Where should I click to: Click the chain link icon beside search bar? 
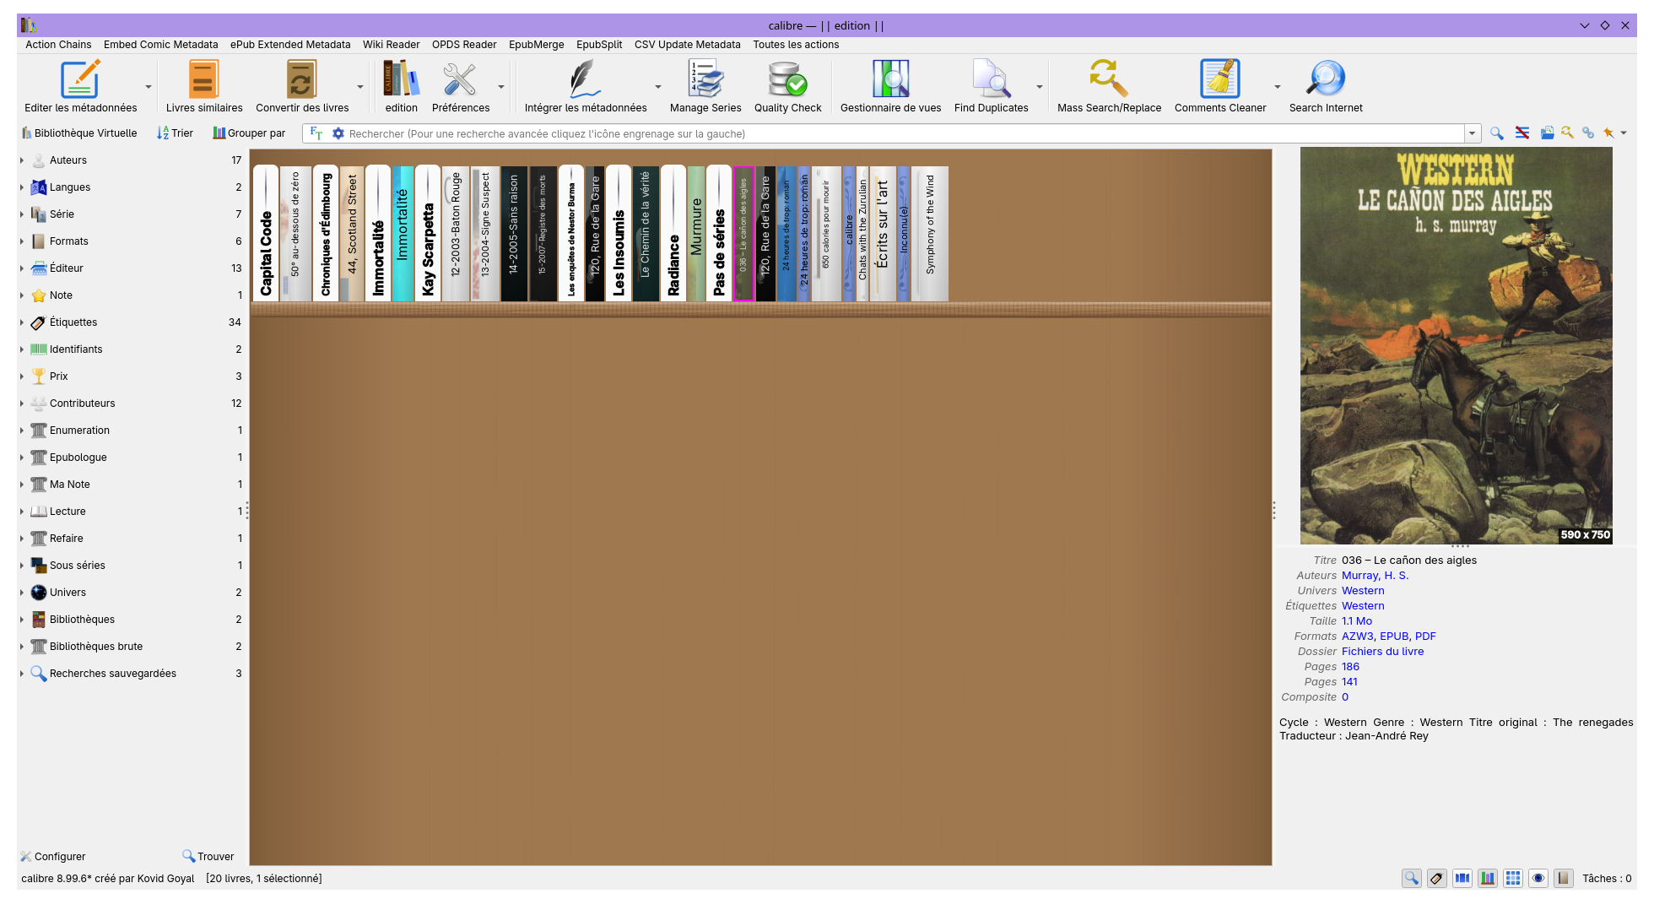pyautogui.click(x=1588, y=133)
